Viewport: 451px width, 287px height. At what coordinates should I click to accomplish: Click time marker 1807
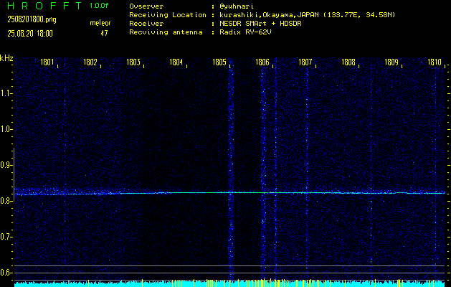pos(305,62)
